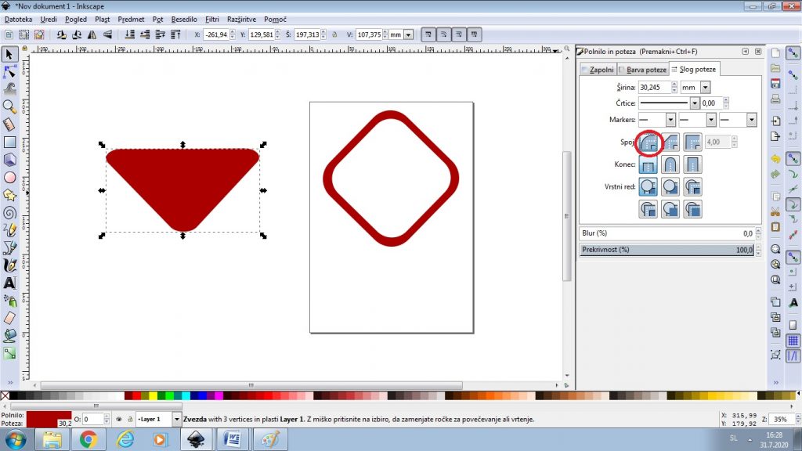Open the stroke width unit dropdown
The width and height of the screenshot is (802, 451).
[x=706, y=88]
